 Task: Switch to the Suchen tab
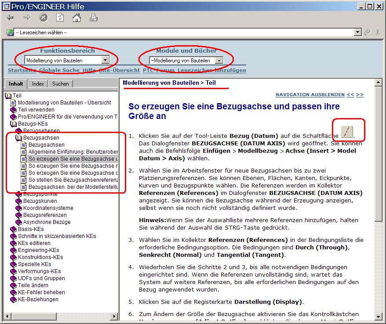pyautogui.click(x=61, y=84)
